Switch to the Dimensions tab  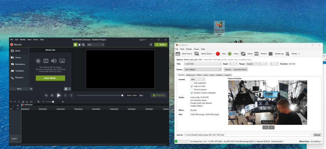[x=191, y=75]
